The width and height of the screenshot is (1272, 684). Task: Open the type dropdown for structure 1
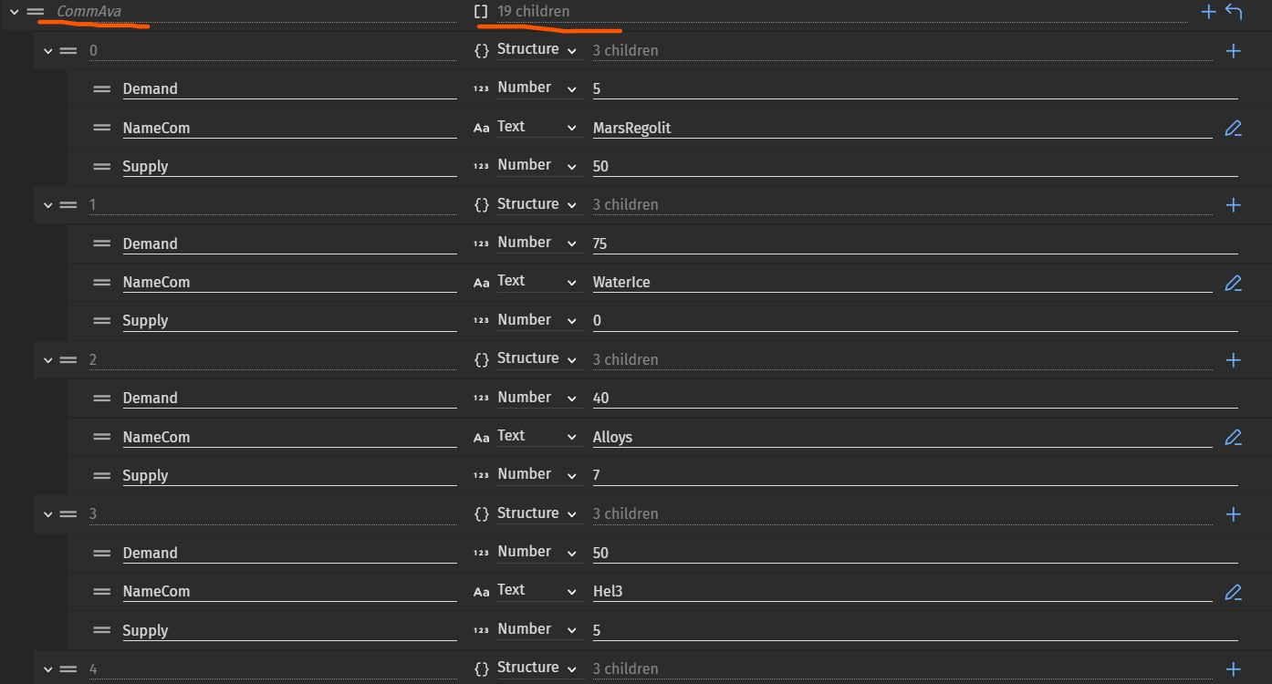(x=527, y=204)
